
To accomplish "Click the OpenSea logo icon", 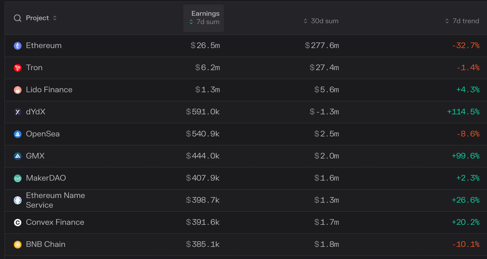I will tap(18, 134).
